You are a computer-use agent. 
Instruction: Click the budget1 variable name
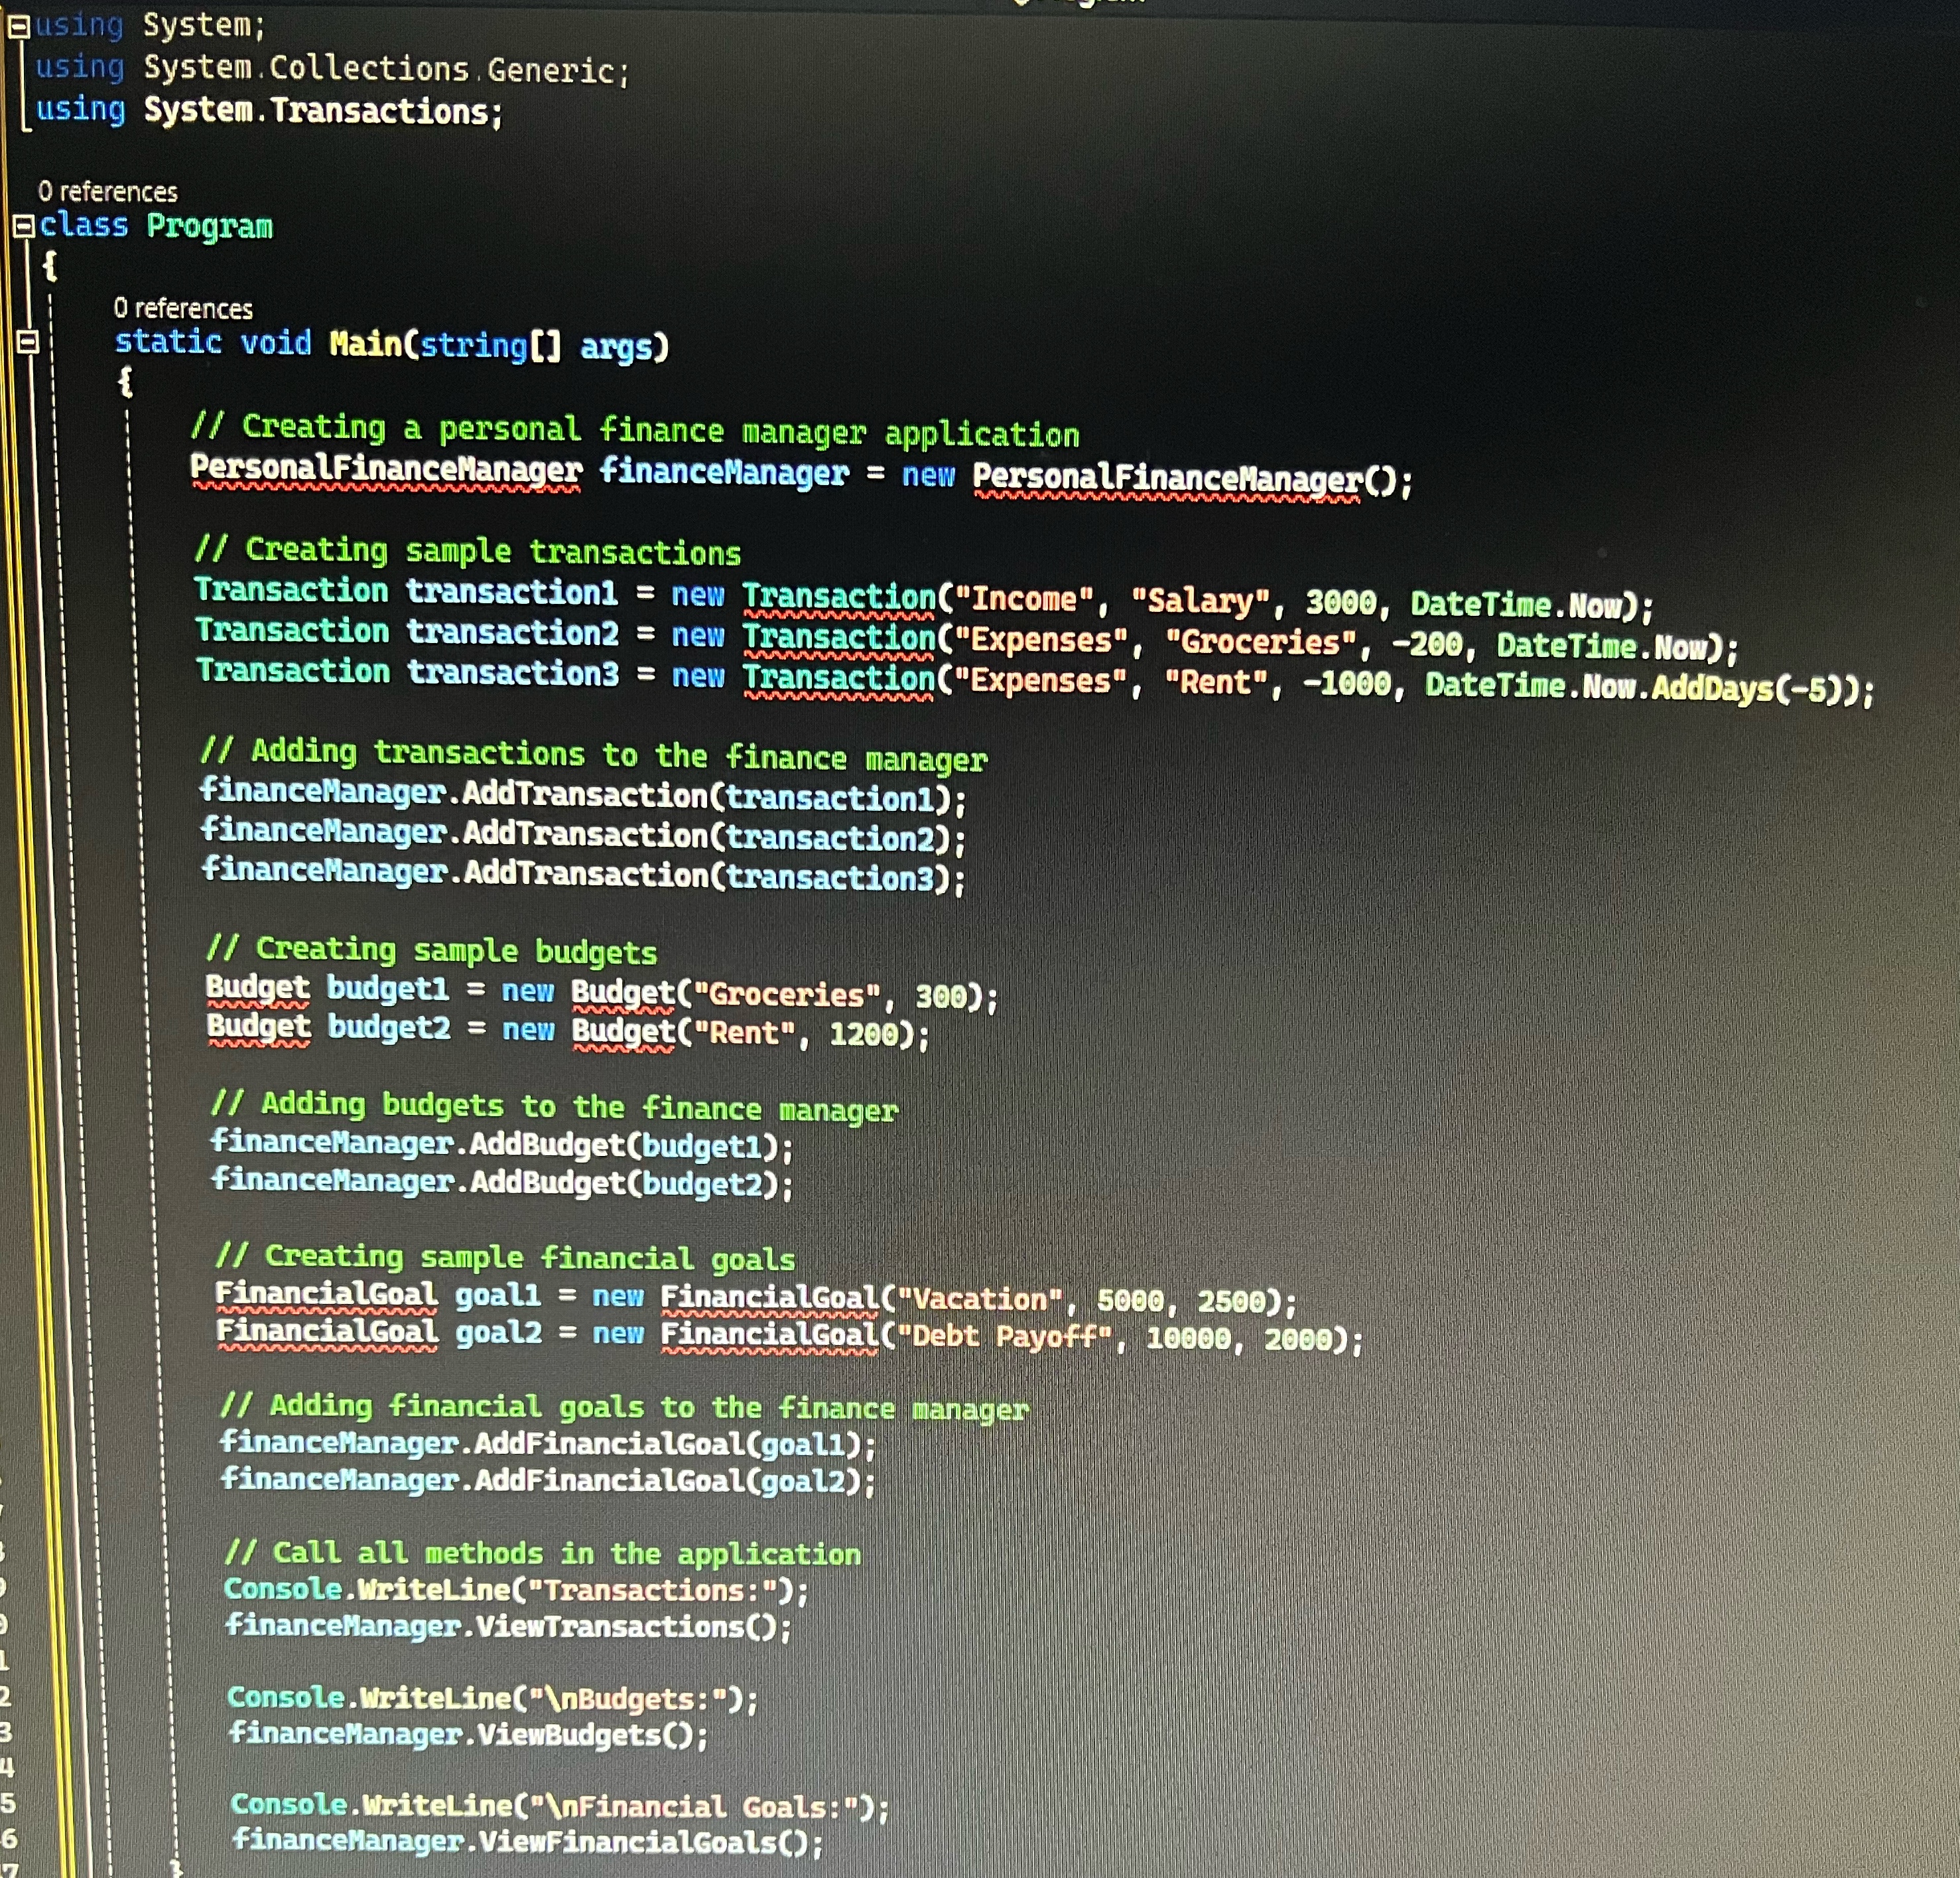(x=388, y=989)
